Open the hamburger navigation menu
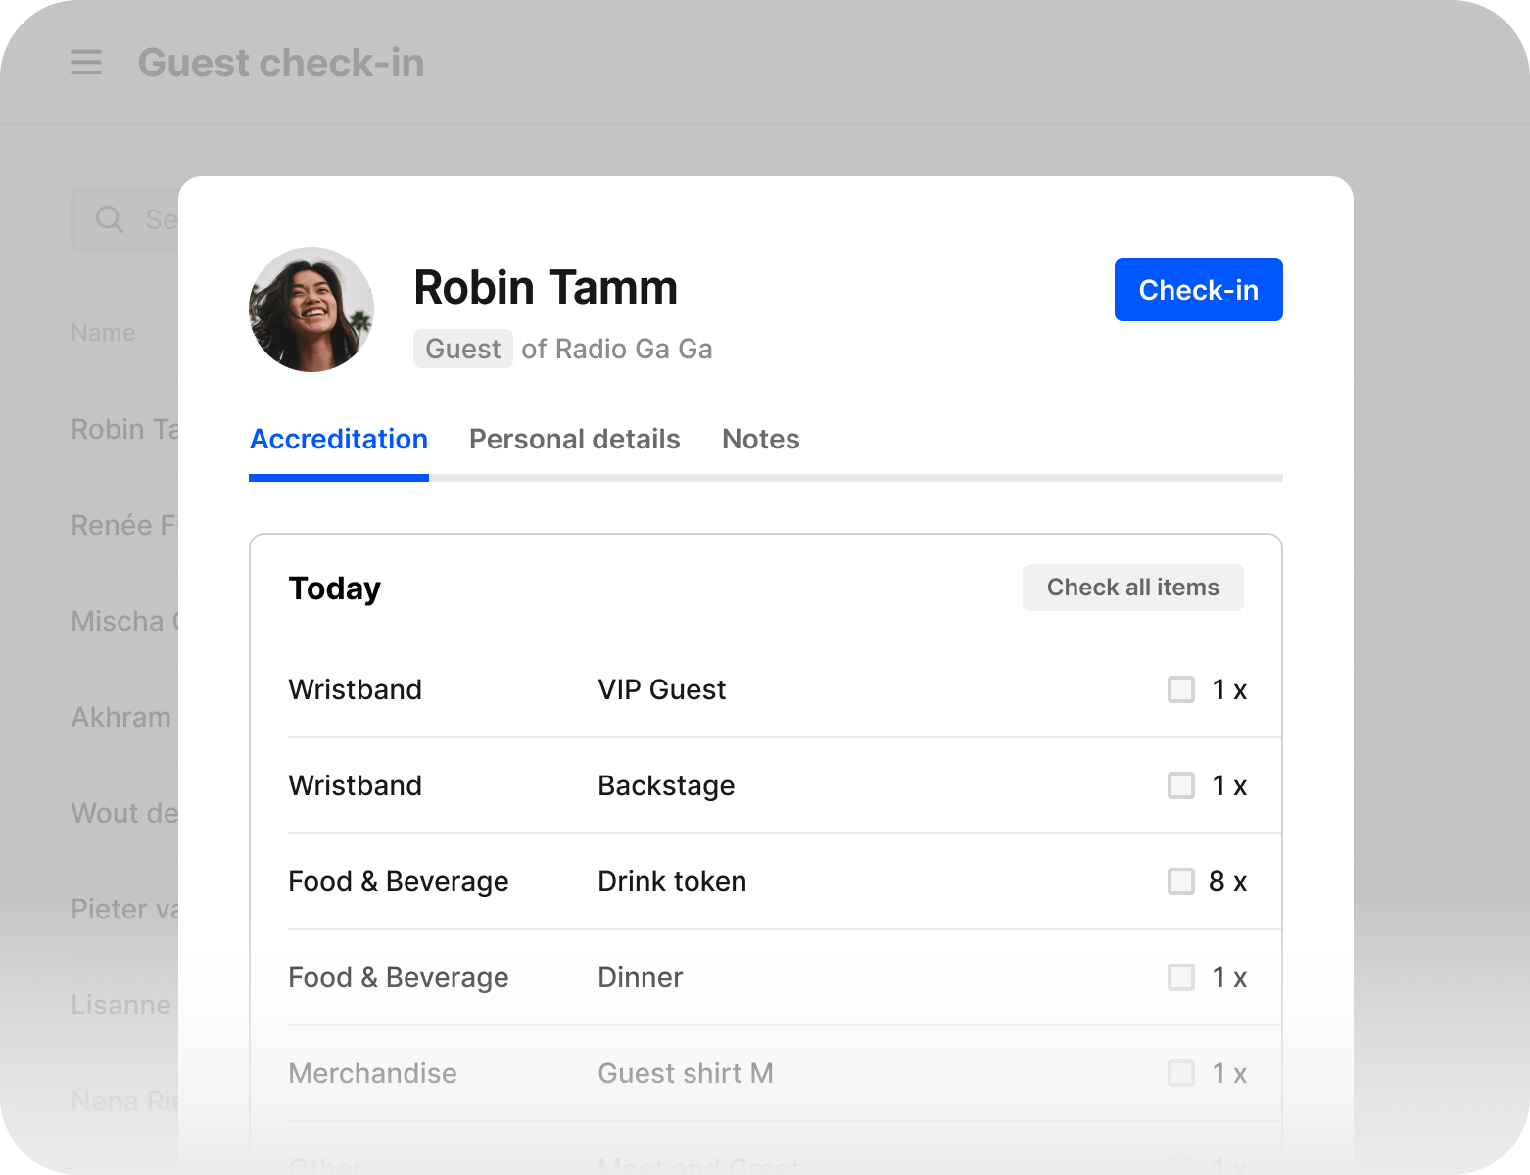The image size is (1530, 1175). (86, 63)
